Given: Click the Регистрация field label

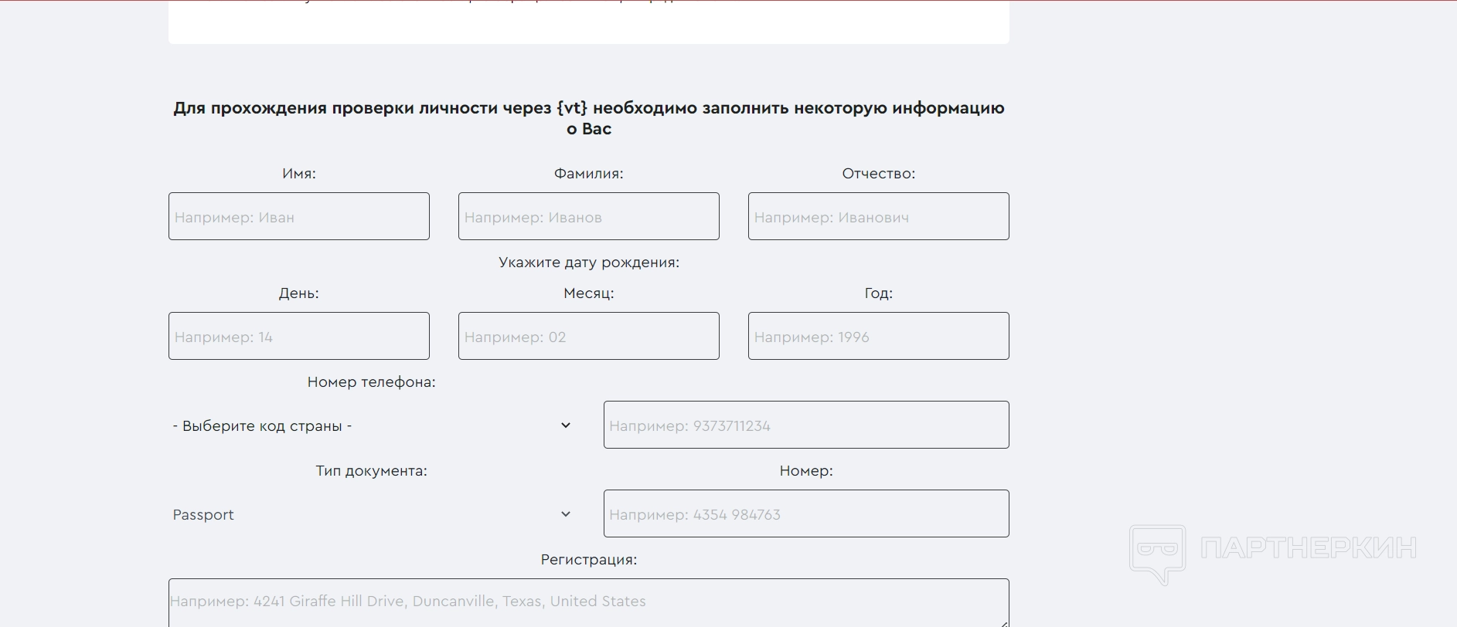Looking at the screenshot, I should [588, 560].
